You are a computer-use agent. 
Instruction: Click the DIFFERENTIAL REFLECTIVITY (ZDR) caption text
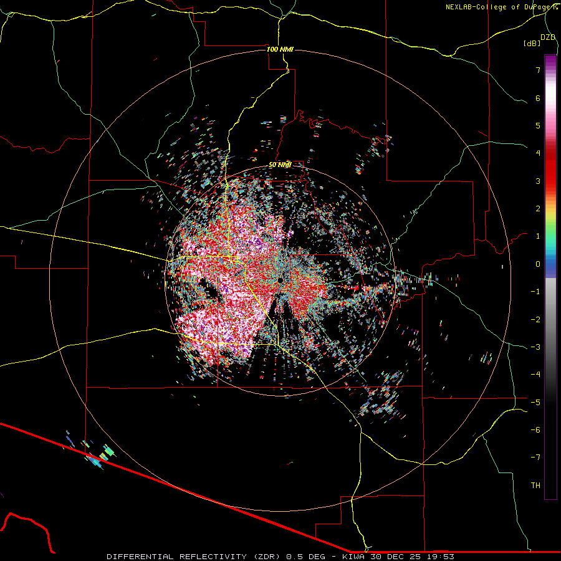[x=194, y=557]
